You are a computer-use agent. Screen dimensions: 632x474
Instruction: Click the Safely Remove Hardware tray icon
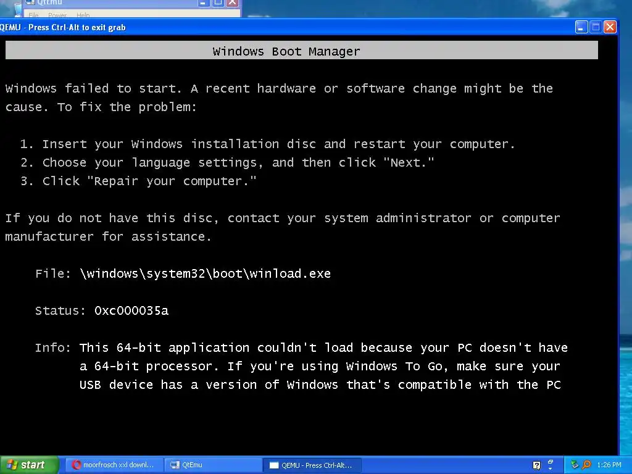(x=575, y=465)
